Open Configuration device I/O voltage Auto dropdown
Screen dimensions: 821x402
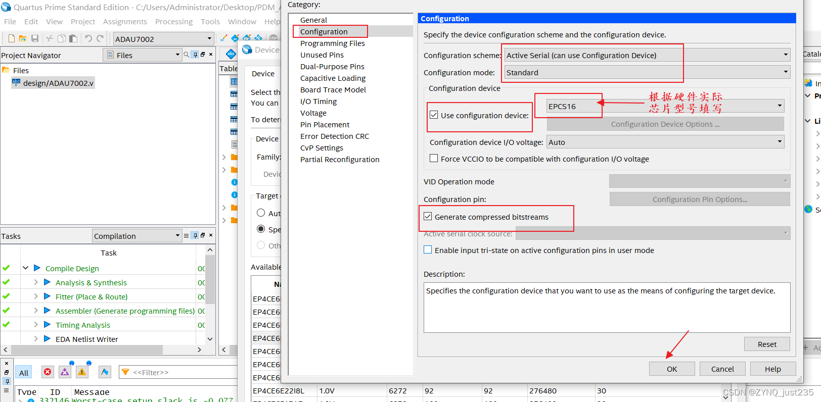tap(665, 142)
